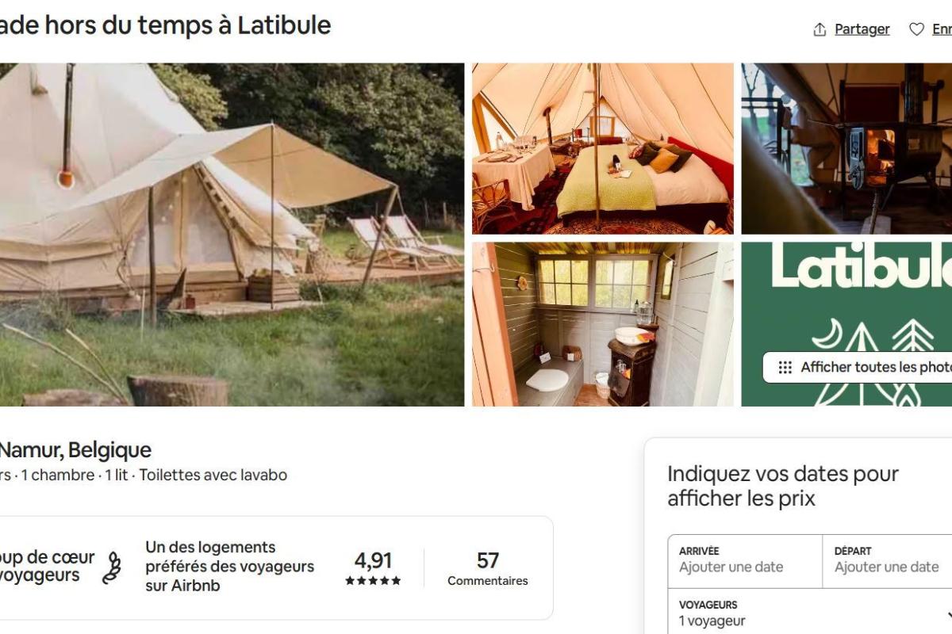952x634 pixels.
Task: Open the wood stove photo
Action: (x=846, y=149)
